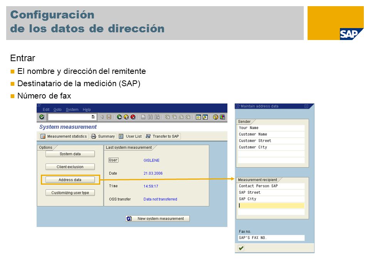
Task: Click the Print toolbar icon
Action: coord(143,117)
